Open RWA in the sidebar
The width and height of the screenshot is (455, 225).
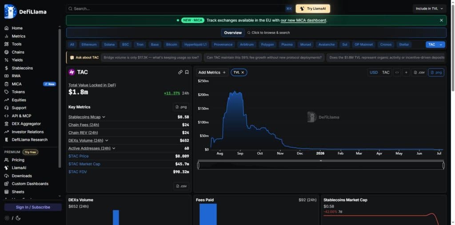pos(16,76)
